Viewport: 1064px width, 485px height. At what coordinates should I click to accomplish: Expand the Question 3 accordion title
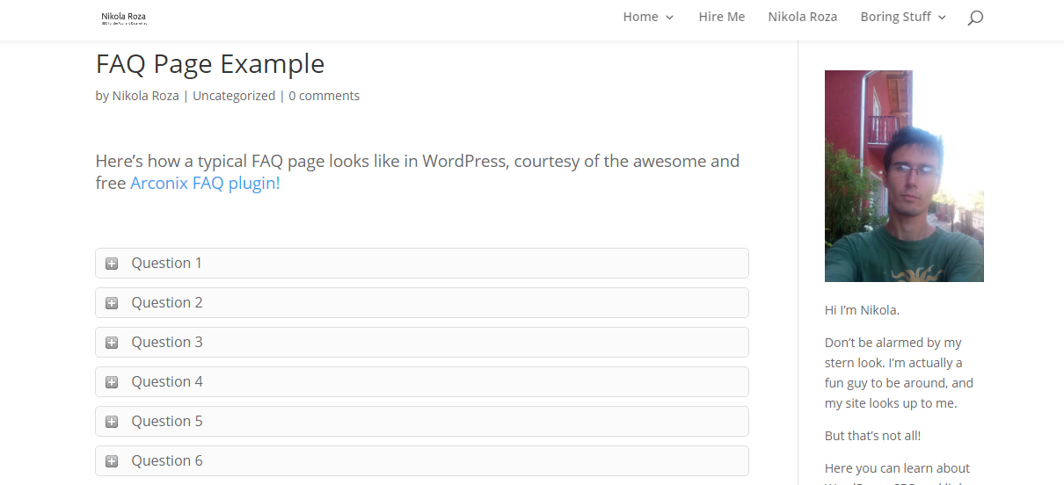tap(167, 343)
